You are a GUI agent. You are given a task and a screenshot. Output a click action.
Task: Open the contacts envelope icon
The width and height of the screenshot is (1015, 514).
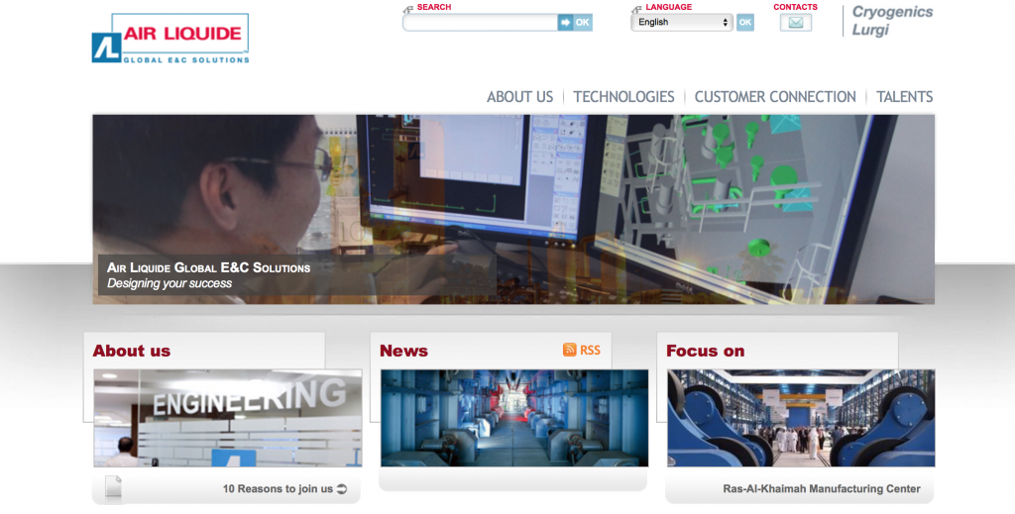coord(796,23)
